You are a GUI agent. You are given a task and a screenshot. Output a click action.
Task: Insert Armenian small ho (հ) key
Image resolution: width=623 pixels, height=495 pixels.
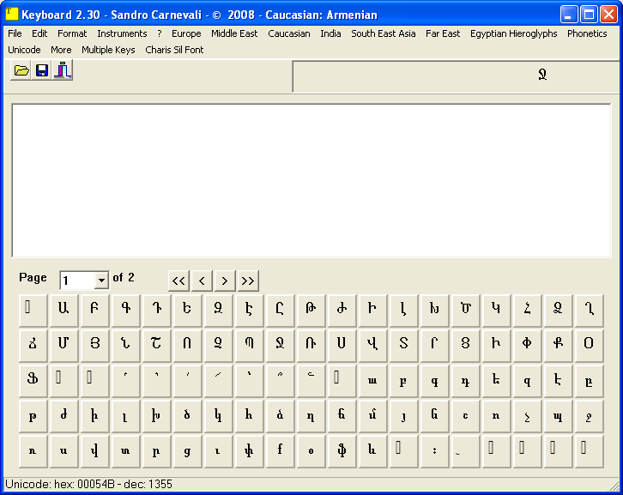249,415
